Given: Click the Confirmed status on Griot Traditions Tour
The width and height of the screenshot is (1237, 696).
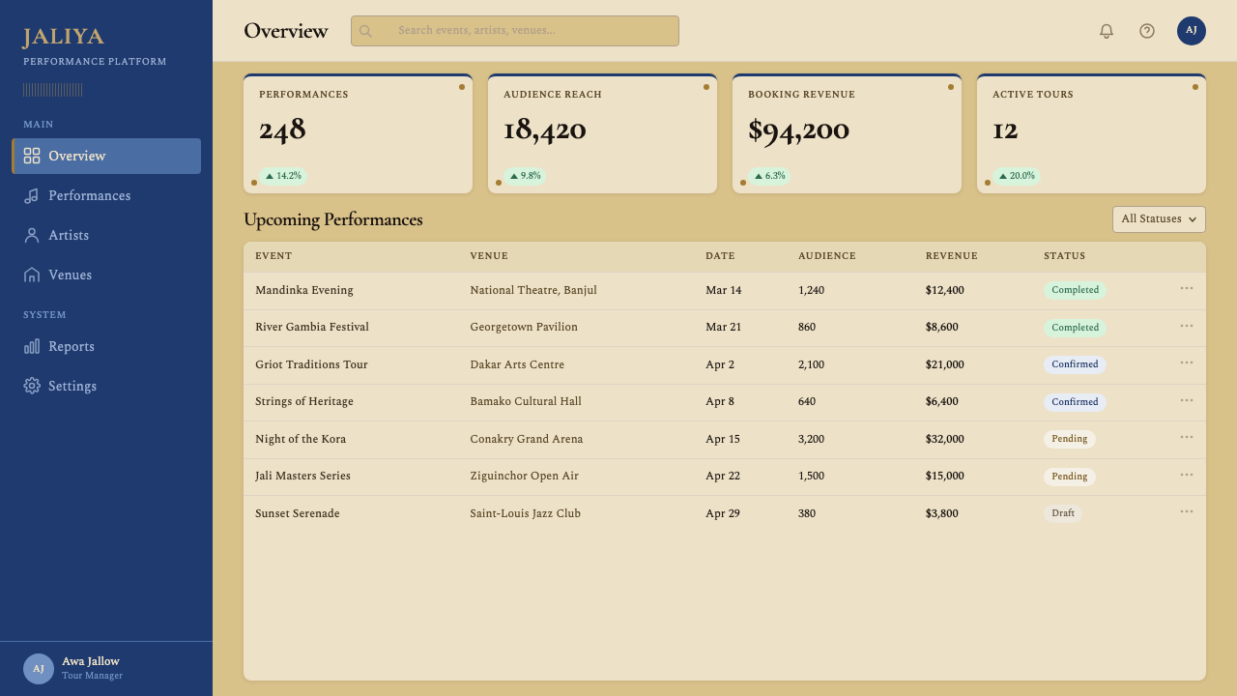Looking at the screenshot, I should (x=1076, y=364).
